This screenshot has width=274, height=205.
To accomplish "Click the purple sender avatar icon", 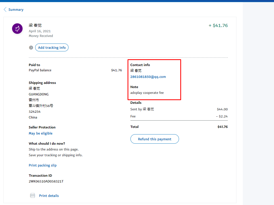I will (x=17, y=29).
